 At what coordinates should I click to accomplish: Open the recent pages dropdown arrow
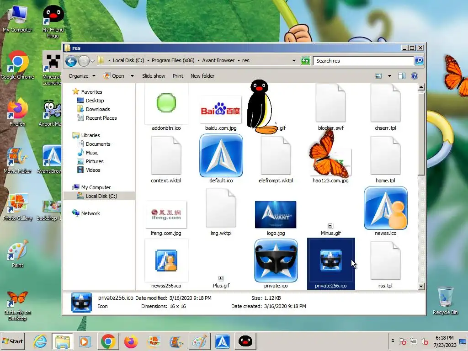point(92,61)
